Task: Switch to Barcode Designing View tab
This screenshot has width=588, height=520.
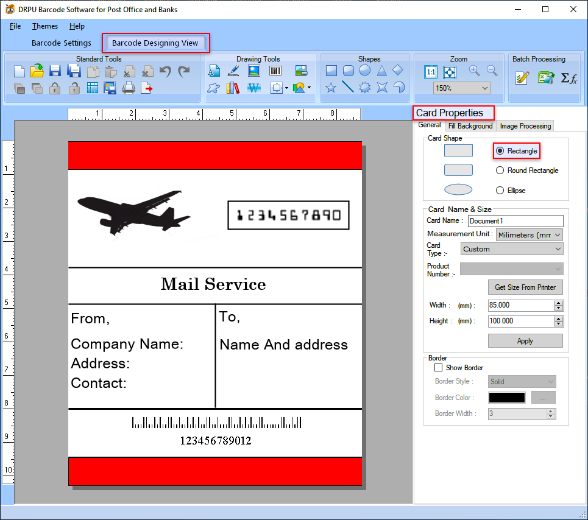Action: (155, 43)
